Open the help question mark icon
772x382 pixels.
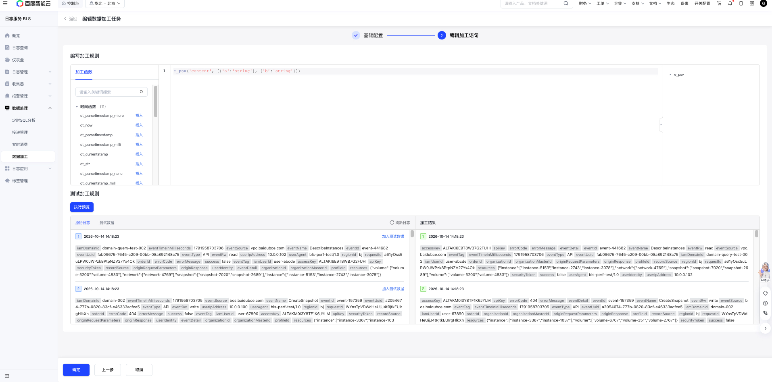765,303
